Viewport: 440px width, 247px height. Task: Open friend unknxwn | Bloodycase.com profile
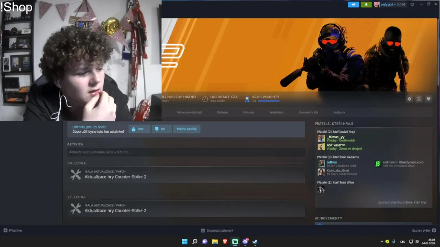click(403, 162)
